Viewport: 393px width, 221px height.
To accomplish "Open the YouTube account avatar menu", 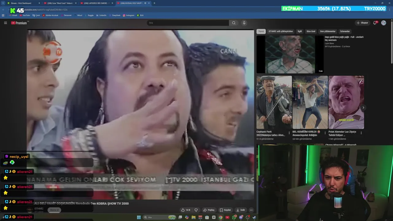I will (383, 23).
